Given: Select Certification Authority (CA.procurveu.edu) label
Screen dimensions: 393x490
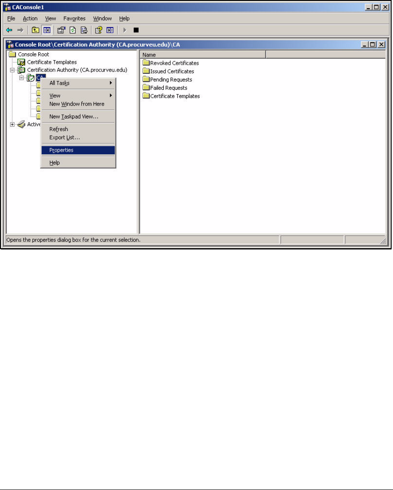Looking at the screenshot, I should click(77, 70).
